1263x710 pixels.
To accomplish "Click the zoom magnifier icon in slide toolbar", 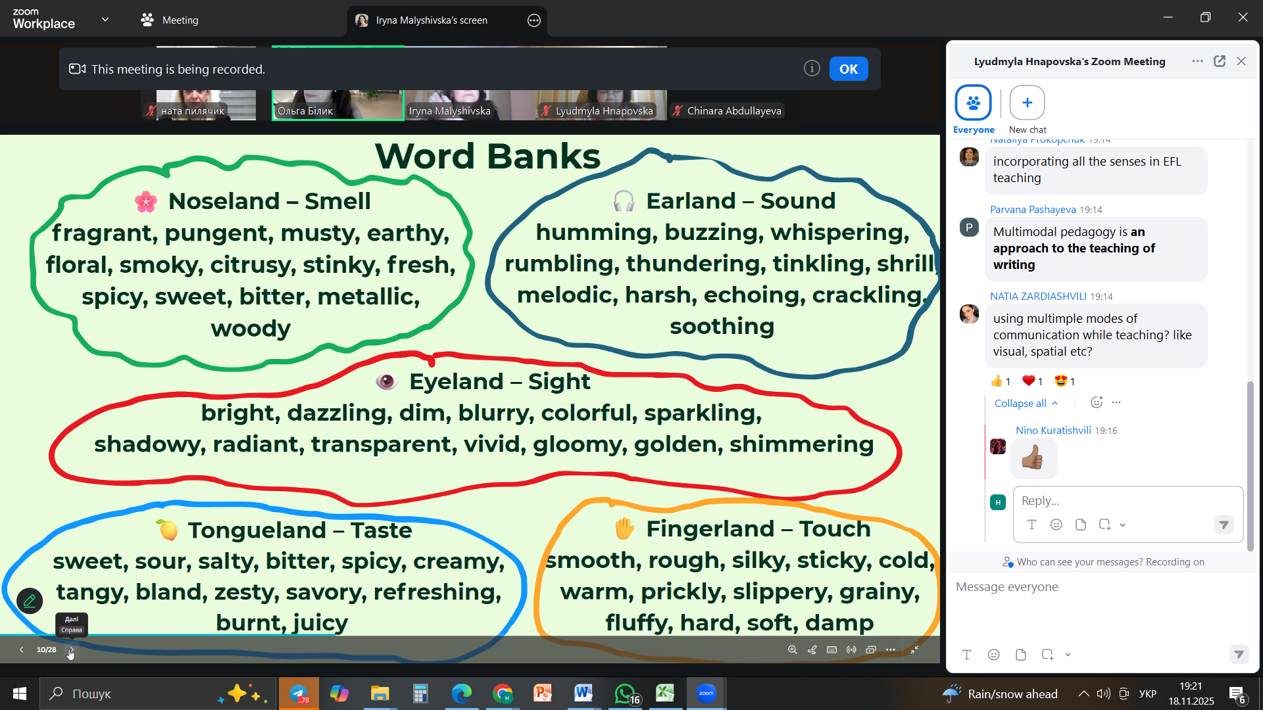I will (x=793, y=650).
